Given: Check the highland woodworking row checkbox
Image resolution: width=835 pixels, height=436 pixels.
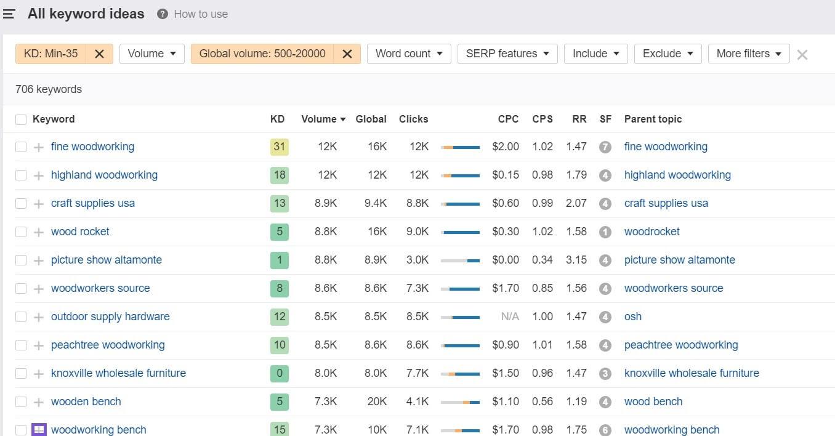Looking at the screenshot, I should [x=21, y=176].
